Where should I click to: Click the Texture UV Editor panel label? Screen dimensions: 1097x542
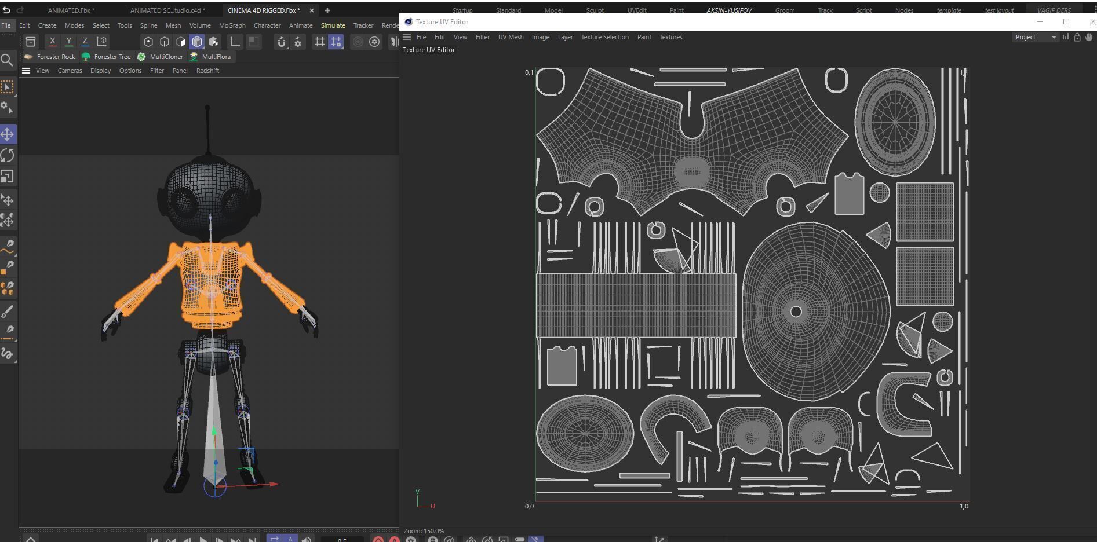click(429, 50)
